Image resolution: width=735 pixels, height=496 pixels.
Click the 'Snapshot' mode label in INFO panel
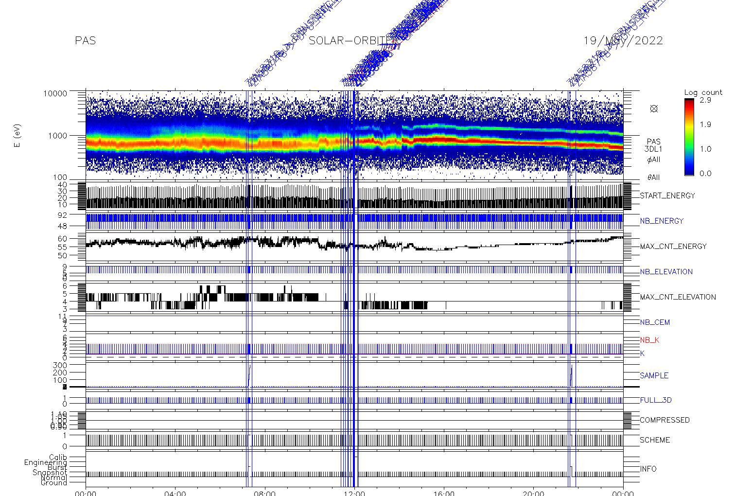coord(50,473)
